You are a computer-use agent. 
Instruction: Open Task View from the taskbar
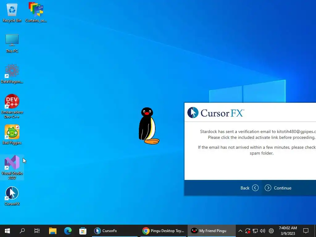[x=37, y=231]
